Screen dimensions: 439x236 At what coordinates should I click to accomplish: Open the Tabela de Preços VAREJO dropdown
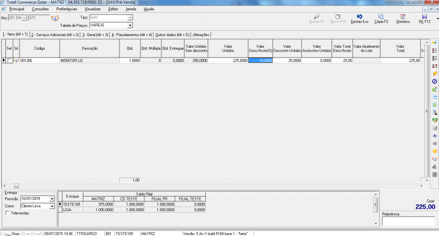click(x=130, y=25)
